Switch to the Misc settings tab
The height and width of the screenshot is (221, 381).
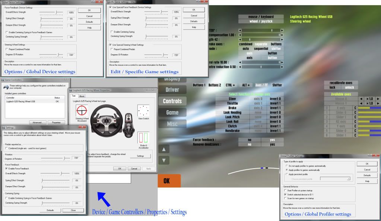tap(172, 124)
